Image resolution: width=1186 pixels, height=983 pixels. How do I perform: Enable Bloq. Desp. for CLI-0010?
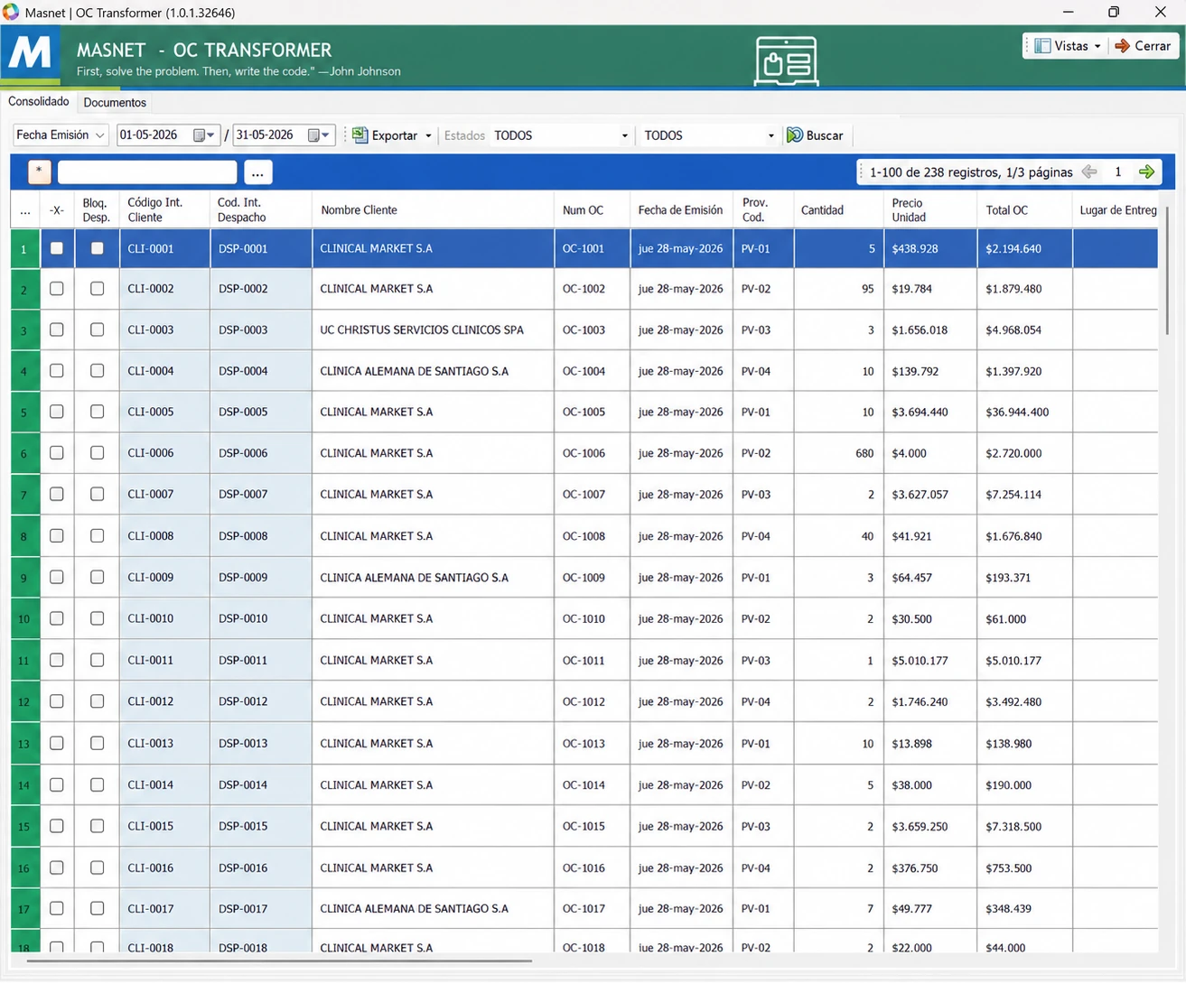(x=98, y=618)
